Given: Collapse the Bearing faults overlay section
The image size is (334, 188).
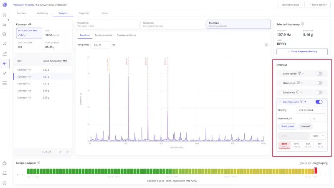Looking at the screenshot, I should click(280, 102).
